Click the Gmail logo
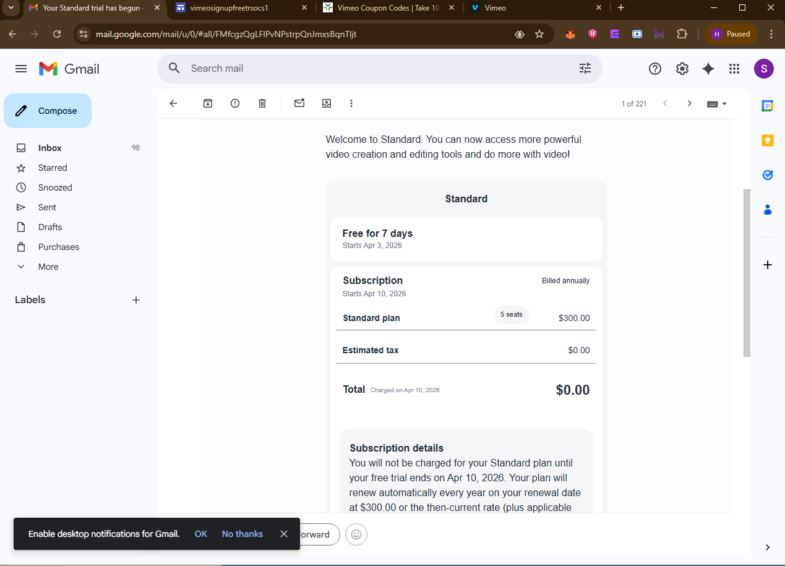 pos(69,69)
